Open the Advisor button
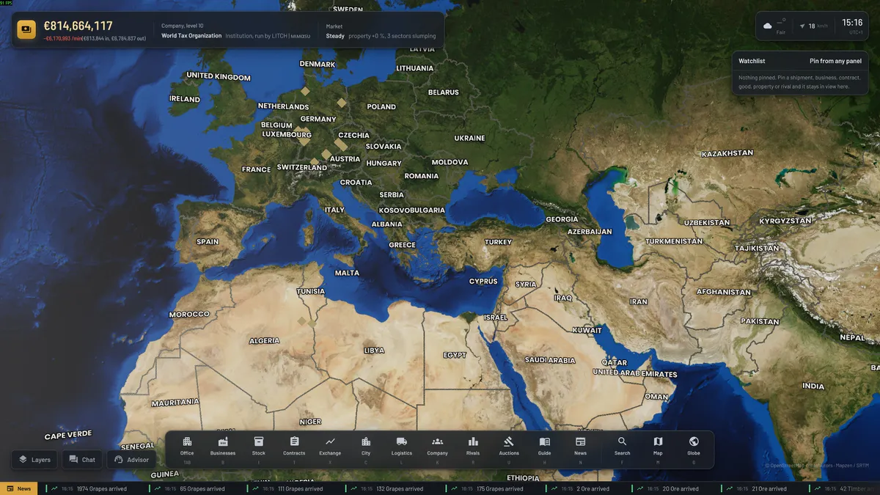The image size is (880, 495). pyautogui.click(x=132, y=460)
